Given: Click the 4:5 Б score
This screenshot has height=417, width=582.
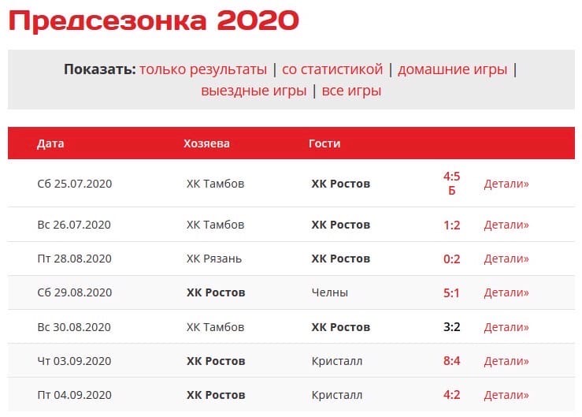Looking at the screenshot, I should click(452, 183).
